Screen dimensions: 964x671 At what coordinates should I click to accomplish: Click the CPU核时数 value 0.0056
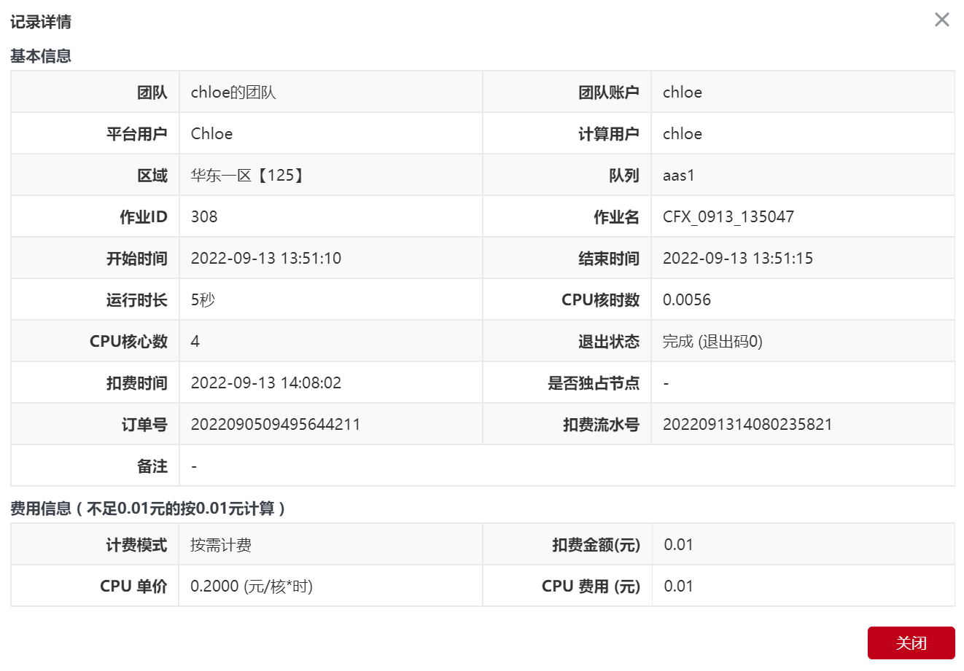coord(686,300)
